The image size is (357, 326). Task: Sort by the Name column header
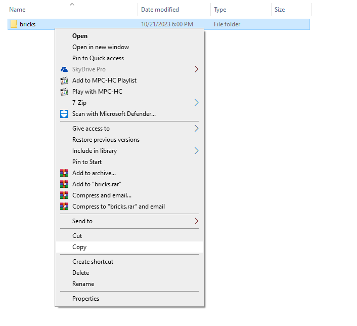point(72,10)
